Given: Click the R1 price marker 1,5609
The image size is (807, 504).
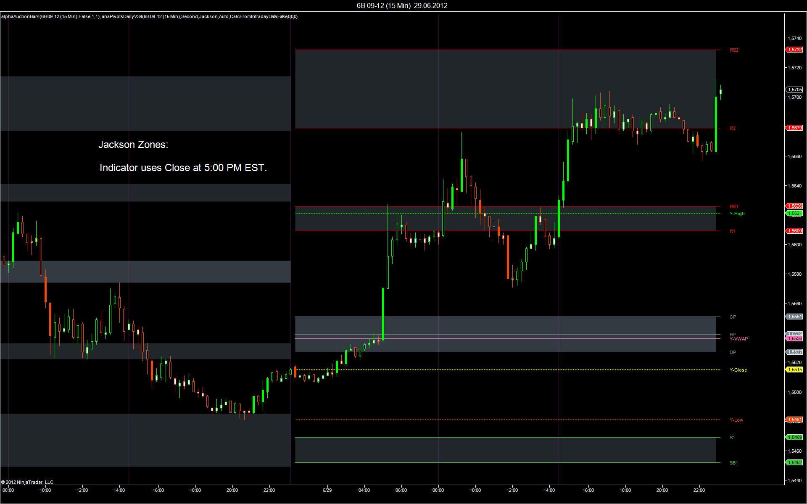Looking at the screenshot, I should 794,231.
